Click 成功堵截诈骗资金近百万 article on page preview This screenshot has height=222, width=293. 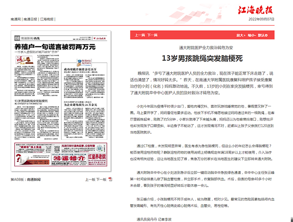click(83, 69)
